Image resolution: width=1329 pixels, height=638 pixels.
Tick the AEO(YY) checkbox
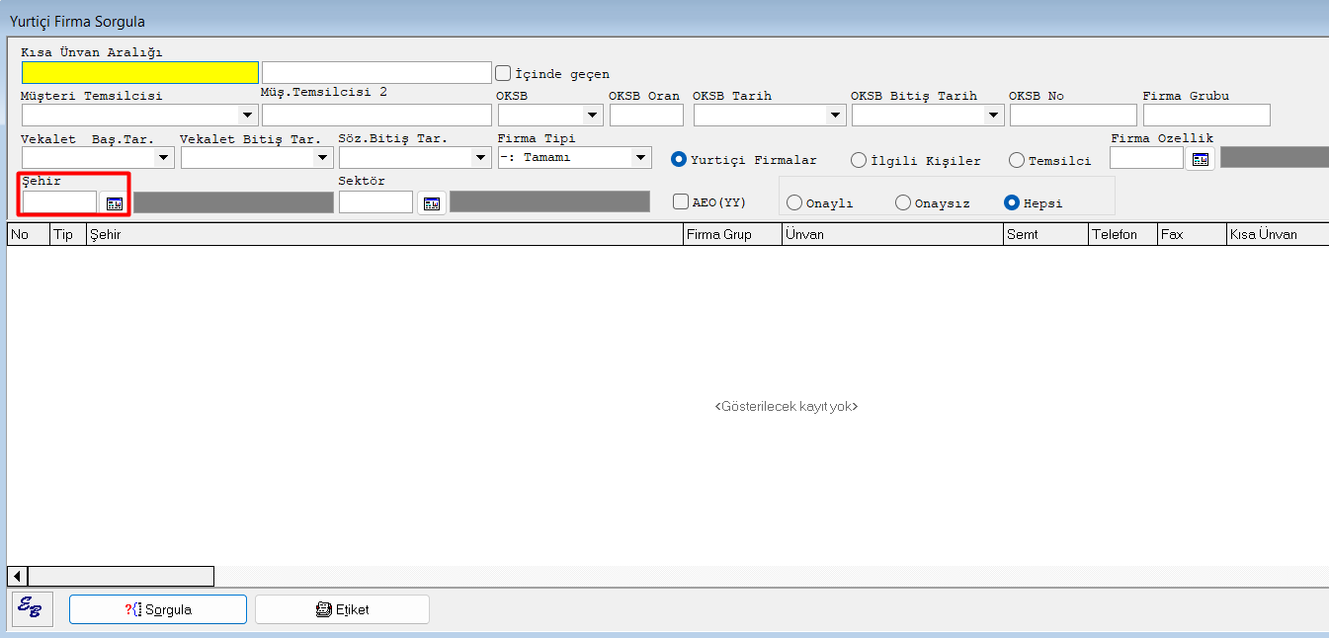click(681, 201)
